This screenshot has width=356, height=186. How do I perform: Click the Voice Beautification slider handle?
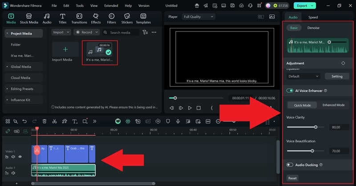[312, 151]
